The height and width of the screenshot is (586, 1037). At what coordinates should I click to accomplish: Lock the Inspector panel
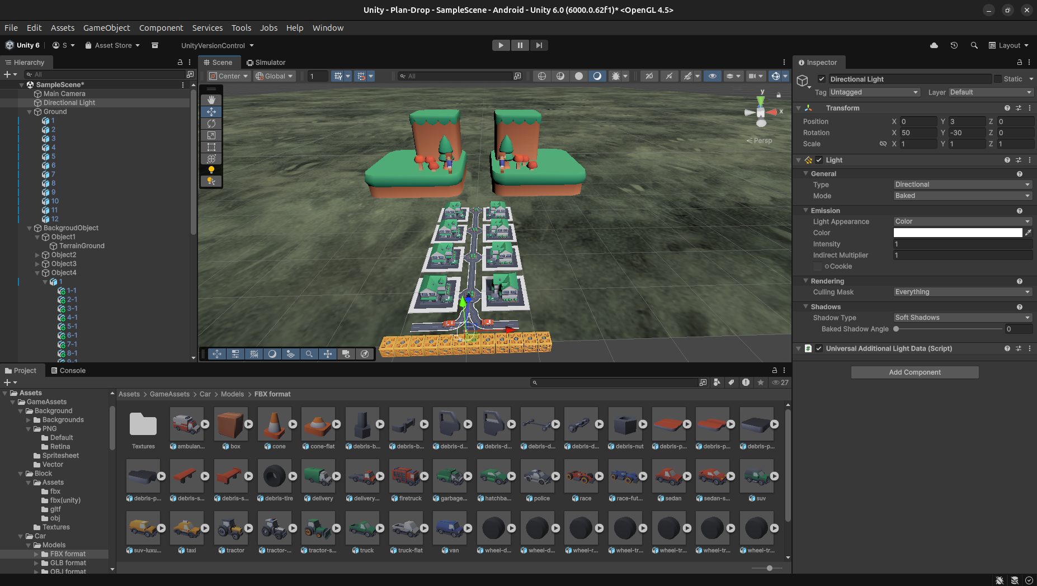[x=1019, y=63]
